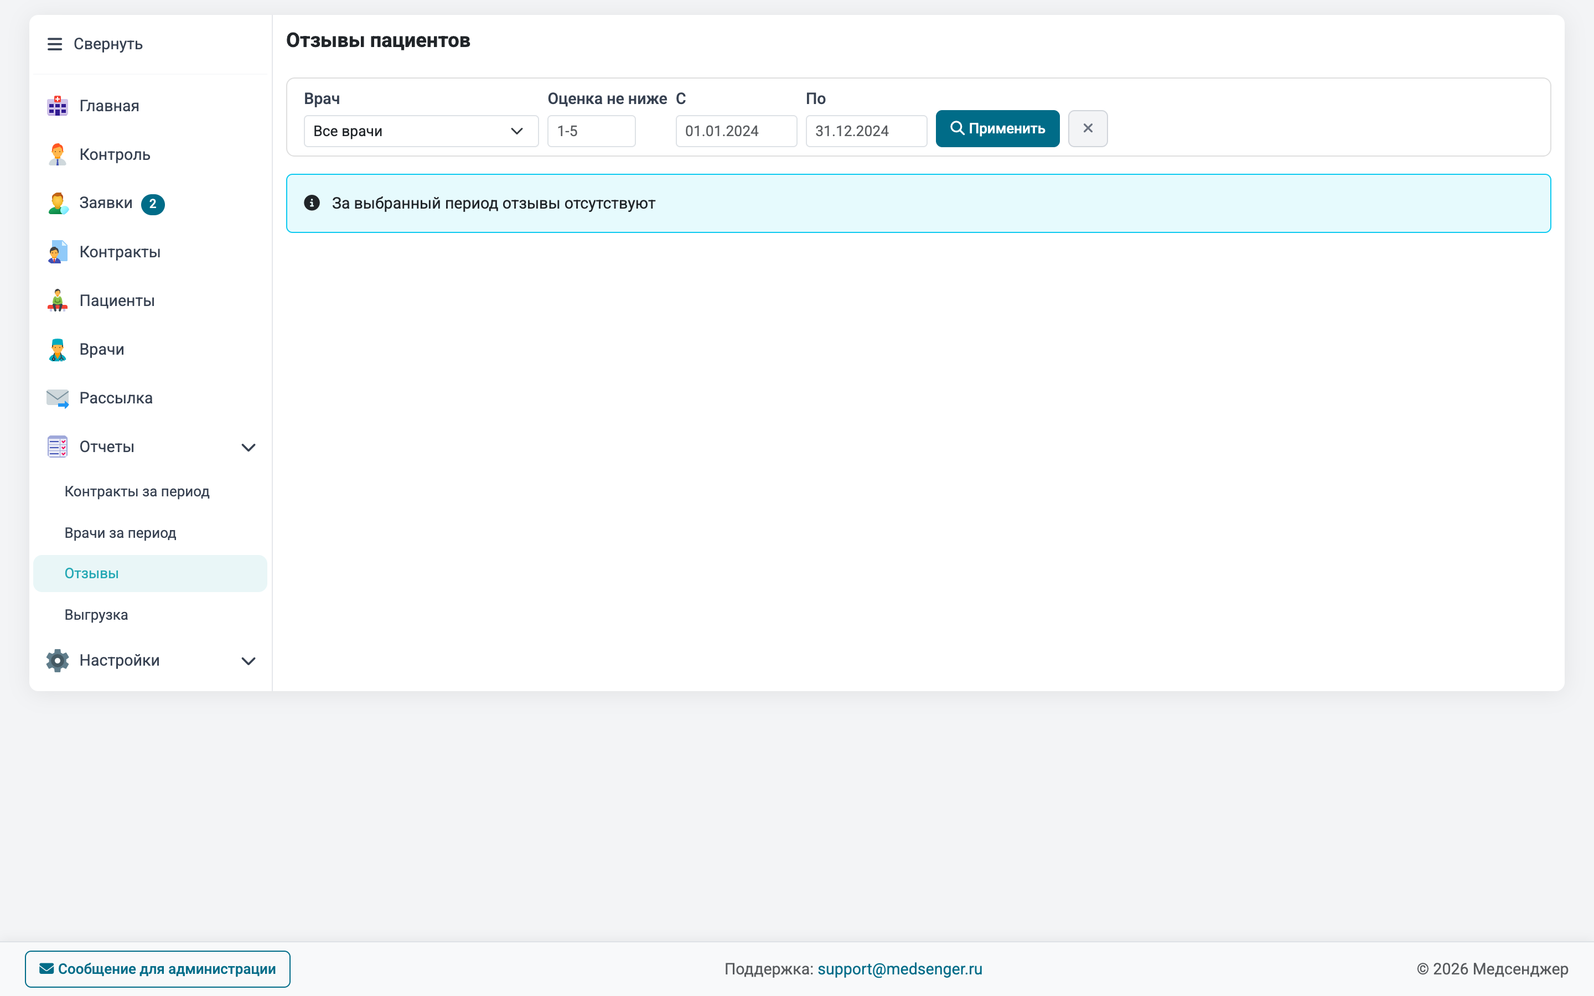The height and width of the screenshot is (996, 1594).
Task: Open the Пациенты menu item
Action: [x=150, y=301]
